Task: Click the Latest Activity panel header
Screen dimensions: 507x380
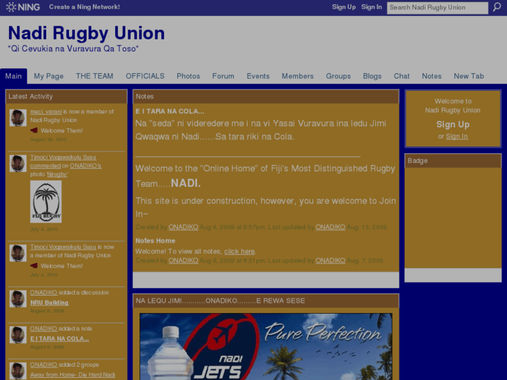Action: click(x=66, y=96)
